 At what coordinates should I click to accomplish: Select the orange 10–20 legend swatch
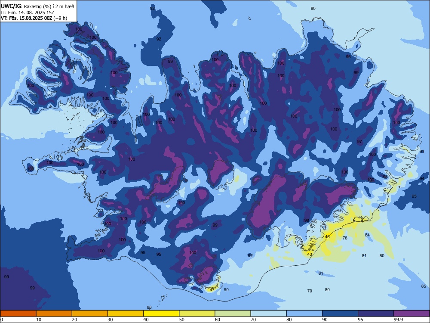click(x=54, y=314)
